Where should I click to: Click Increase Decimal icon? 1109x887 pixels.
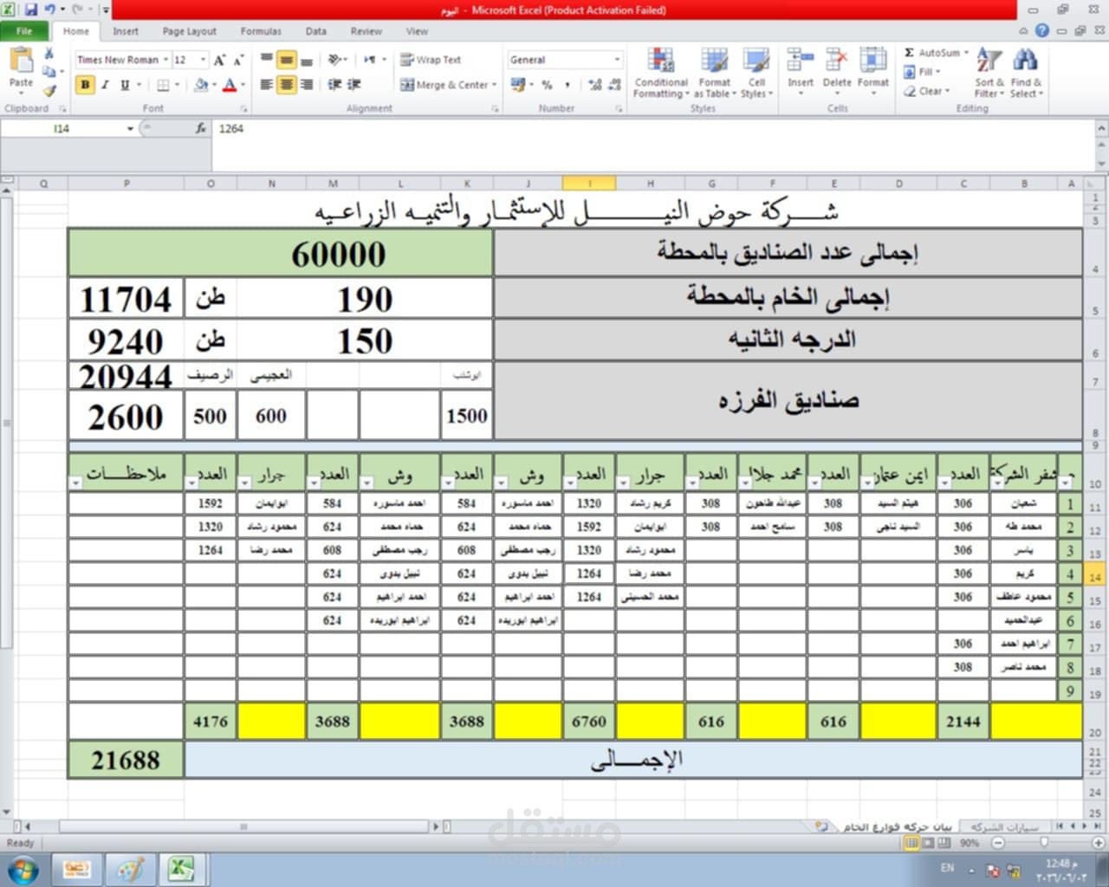coord(594,85)
